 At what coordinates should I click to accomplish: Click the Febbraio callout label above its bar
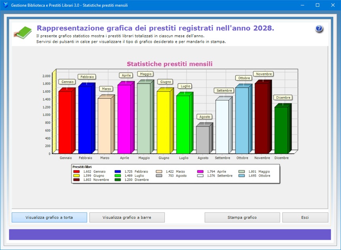(x=87, y=77)
